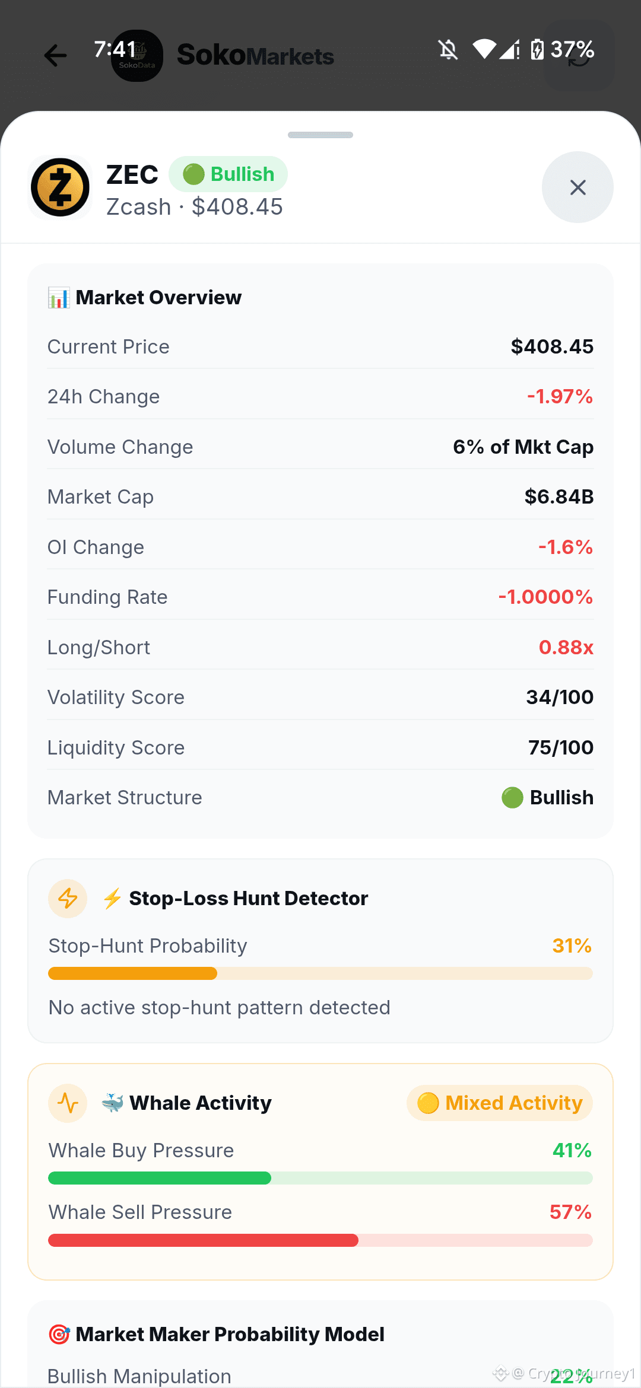Viewport: 641px width, 1388px height.
Task: Close the ZEC details sheet
Action: [577, 187]
